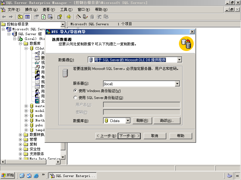Click the tree panel horizontal scrollbar thumb

26,162
